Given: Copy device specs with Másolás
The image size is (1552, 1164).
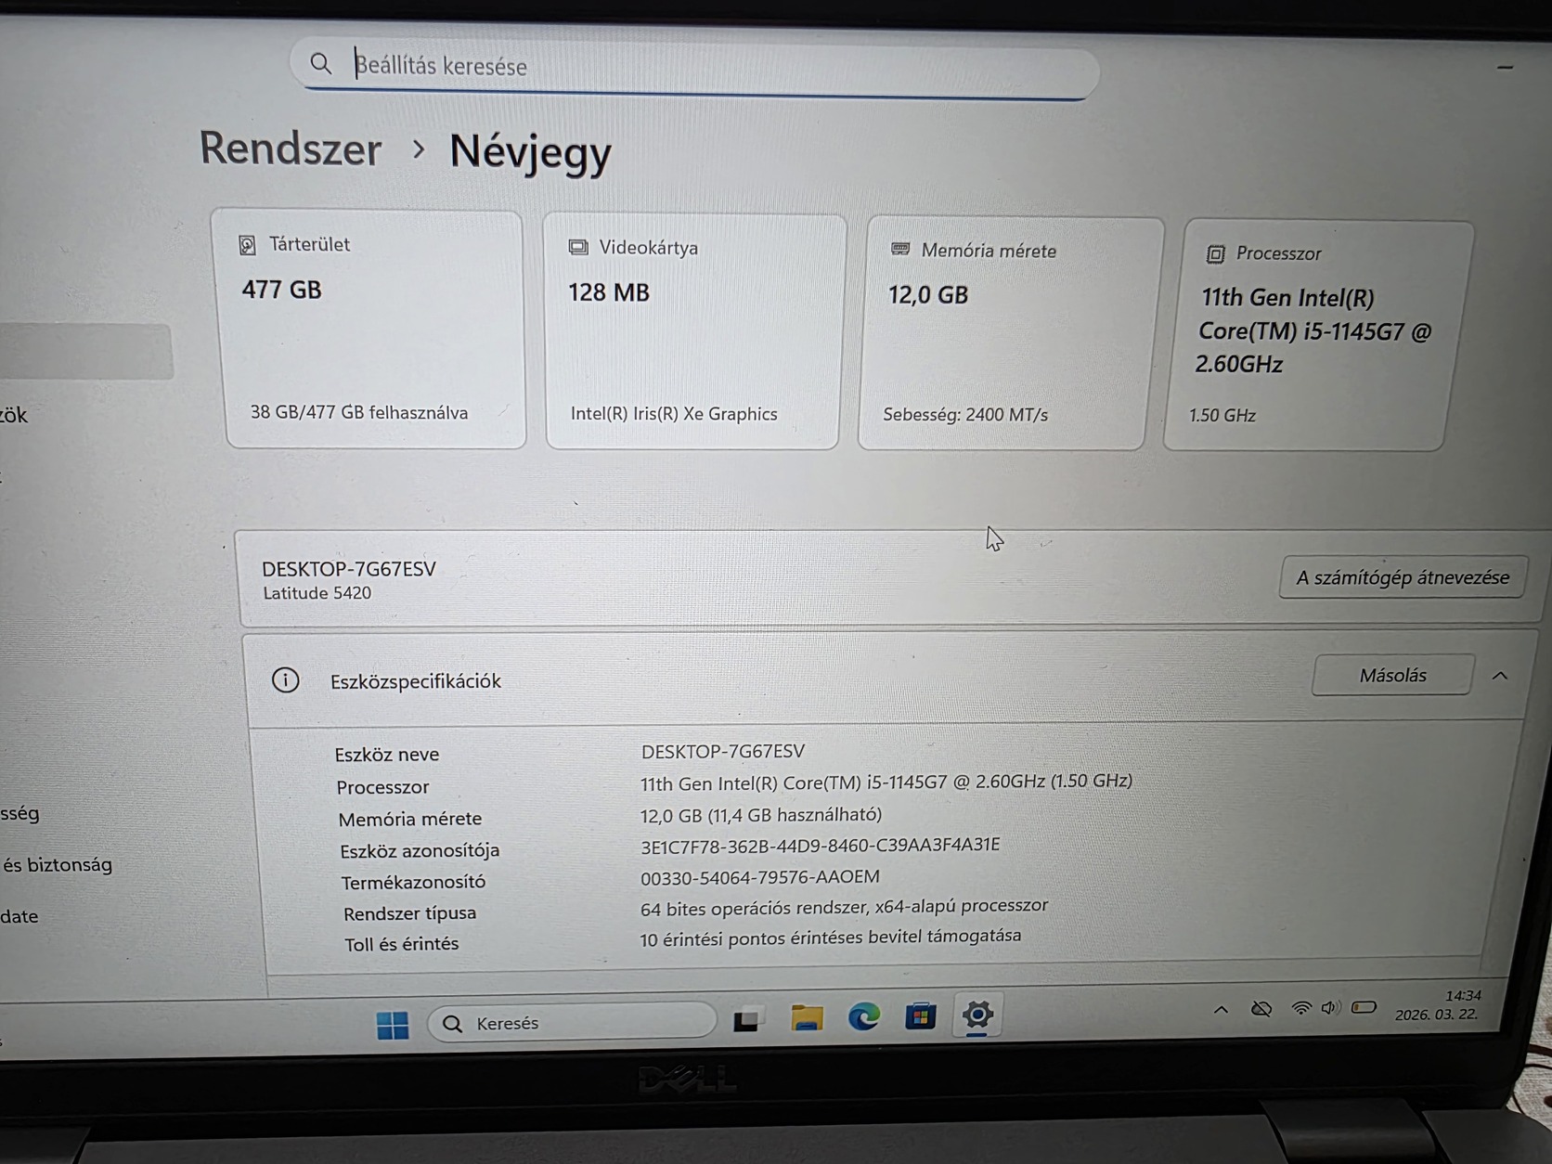Looking at the screenshot, I should (x=1392, y=675).
